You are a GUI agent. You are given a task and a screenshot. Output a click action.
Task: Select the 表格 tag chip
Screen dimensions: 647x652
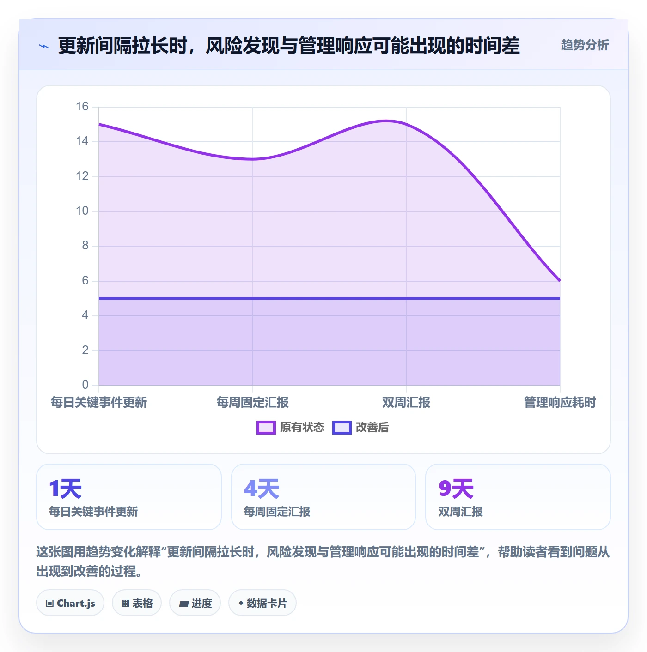pyautogui.click(x=137, y=603)
